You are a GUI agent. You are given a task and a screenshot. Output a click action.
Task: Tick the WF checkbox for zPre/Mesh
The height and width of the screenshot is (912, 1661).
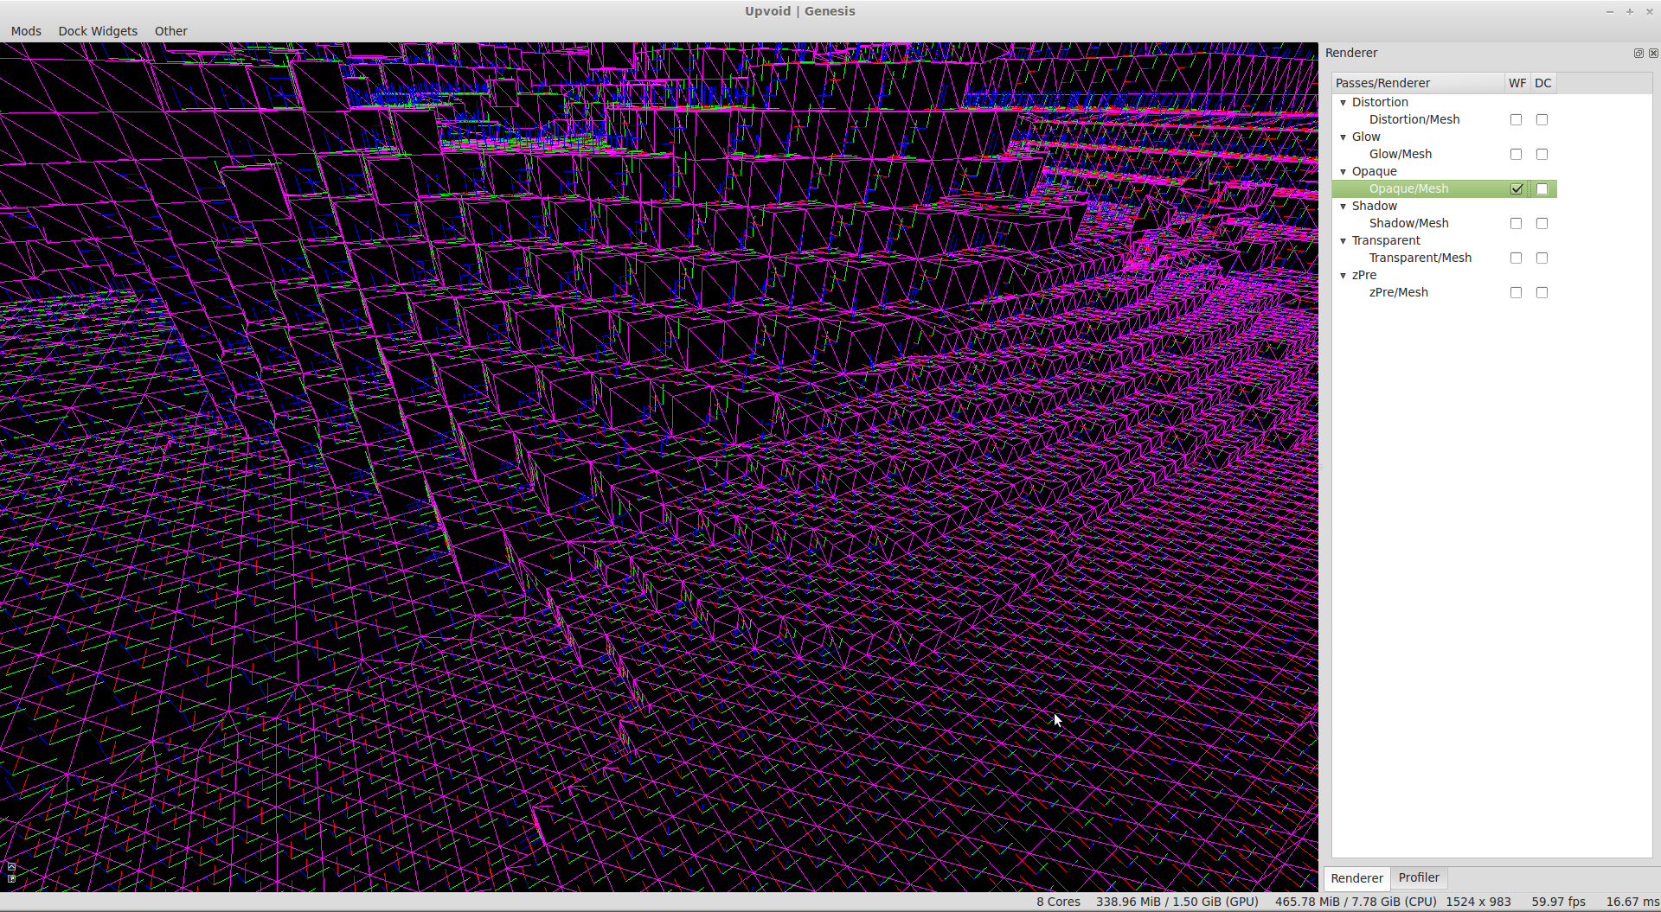coord(1516,292)
